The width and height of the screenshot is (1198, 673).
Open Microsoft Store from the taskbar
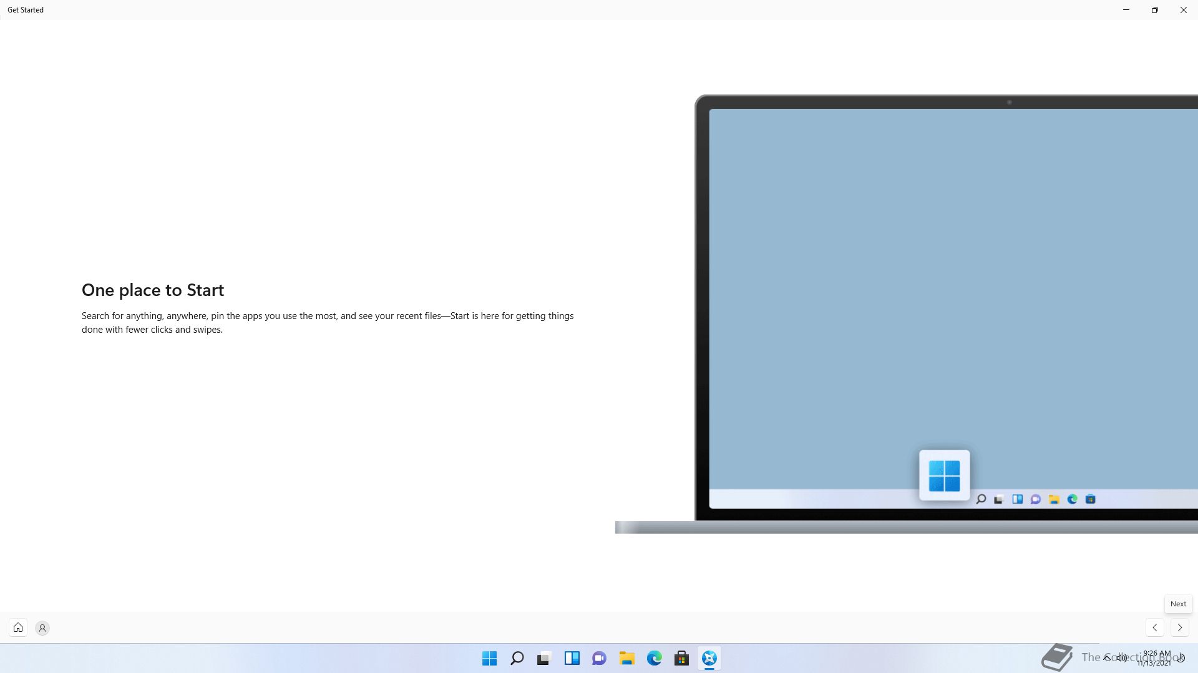[x=682, y=658]
